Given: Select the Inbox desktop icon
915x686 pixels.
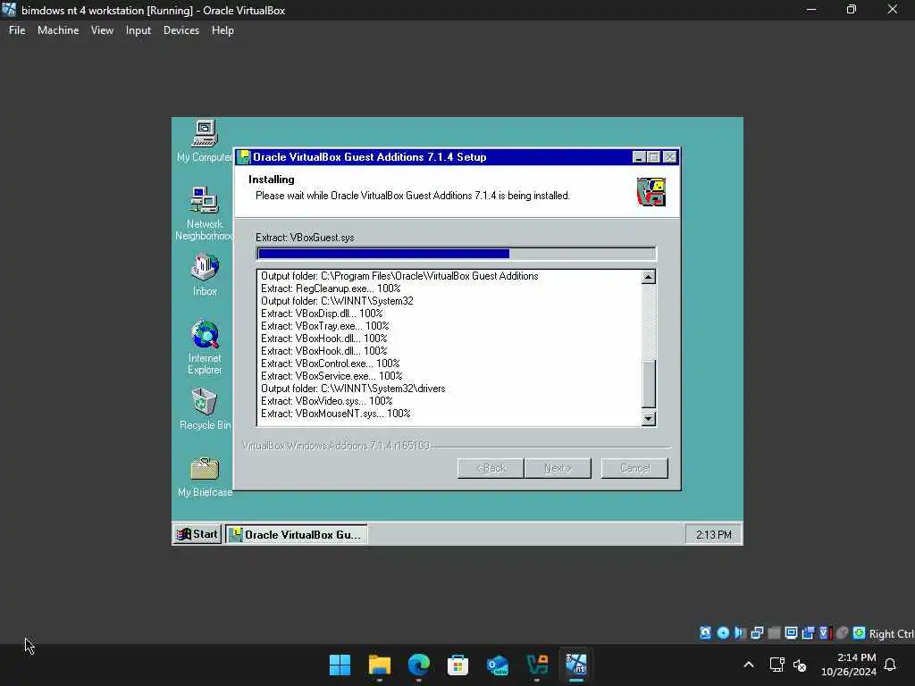Looking at the screenshot, I should [205, 275].
